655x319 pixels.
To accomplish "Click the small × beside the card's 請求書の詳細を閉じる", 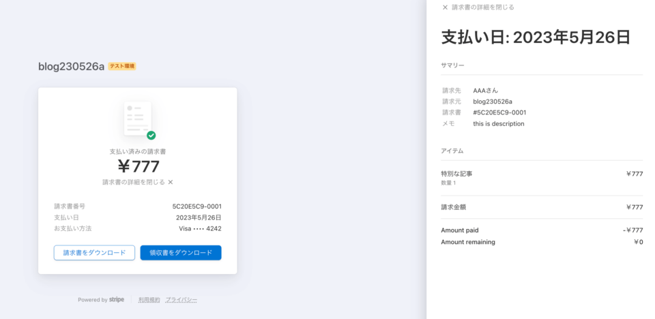I will [x=171, y=182].
